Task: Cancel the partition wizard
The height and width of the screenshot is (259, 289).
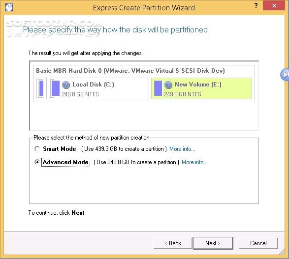Action: coord(258,243)
